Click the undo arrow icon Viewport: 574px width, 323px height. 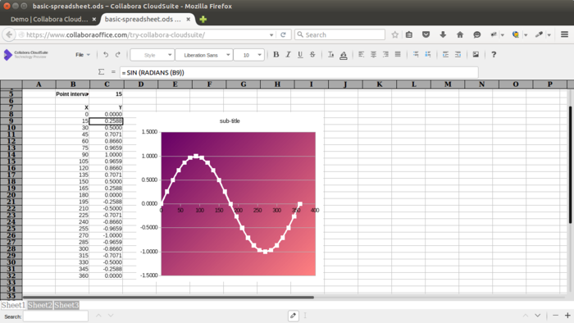106,54
